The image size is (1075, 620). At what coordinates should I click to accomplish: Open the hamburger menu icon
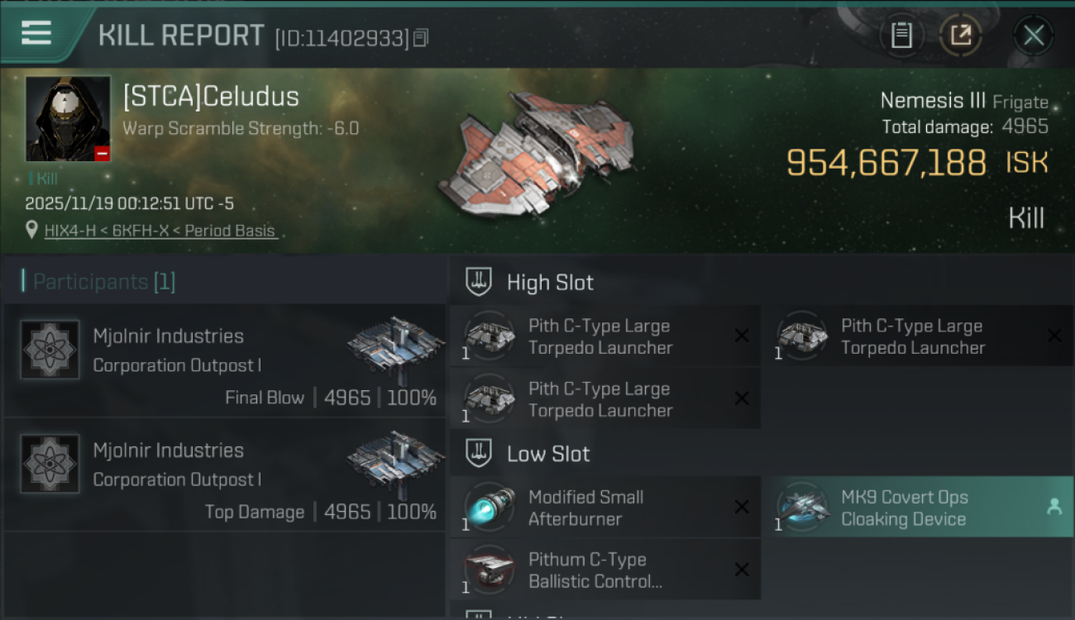click(x=36, y=33)
